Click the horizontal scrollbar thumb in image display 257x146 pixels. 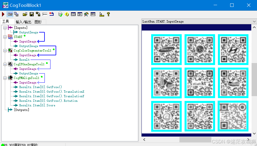(195, 140)
